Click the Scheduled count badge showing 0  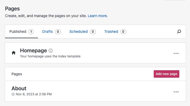click(x=93, y=32)
